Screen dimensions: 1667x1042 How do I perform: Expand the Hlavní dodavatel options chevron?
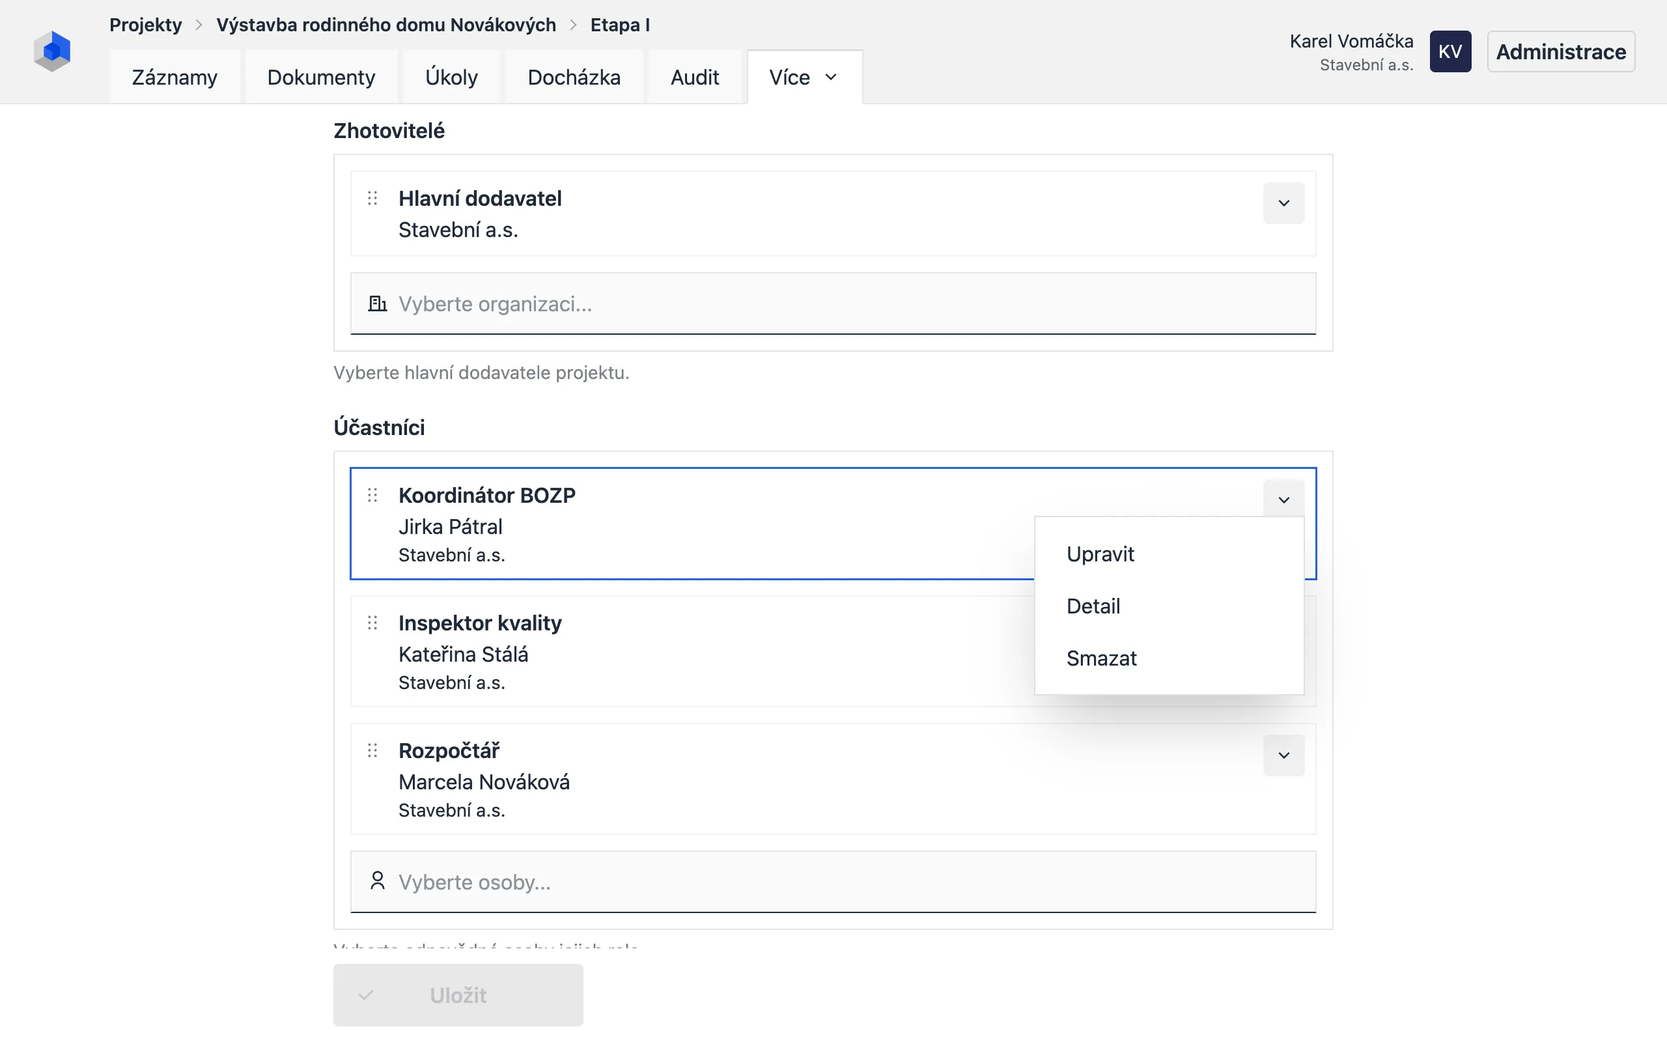tap(1283, 203)
